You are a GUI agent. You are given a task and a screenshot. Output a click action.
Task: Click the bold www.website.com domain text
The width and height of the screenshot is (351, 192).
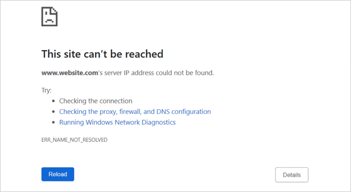70,73
